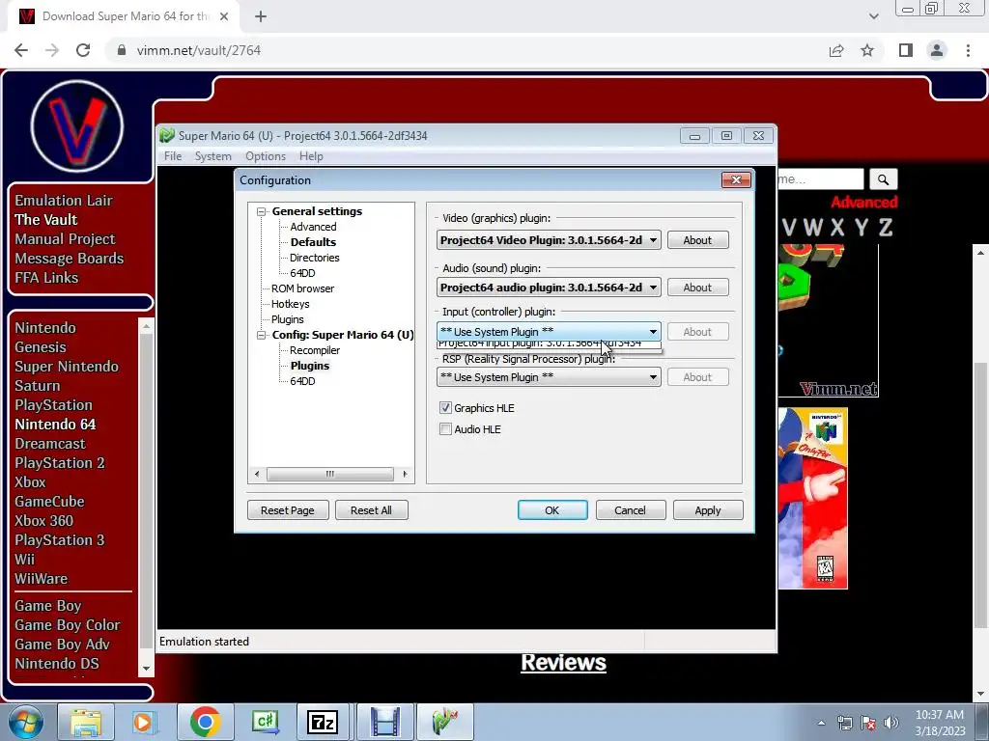Open Chrome profile avatar menu
The image size is (989, 741).
(x=937, y=50)
